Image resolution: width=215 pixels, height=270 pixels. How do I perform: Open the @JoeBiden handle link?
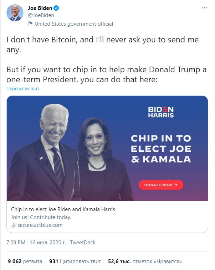pos(41,15)
